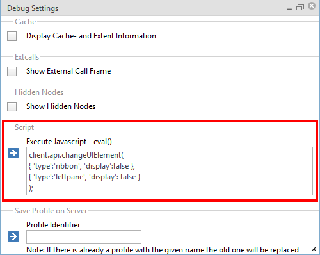Click the 'Show External Call Frame' label text

coord(68,71)
